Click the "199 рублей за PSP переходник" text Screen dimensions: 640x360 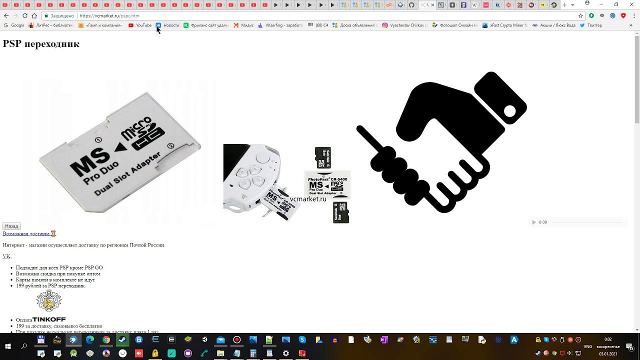(x=50, y=285)
